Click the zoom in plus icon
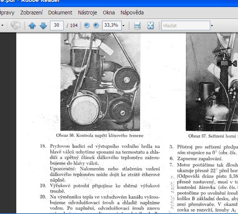 click(x=96, y=26)
